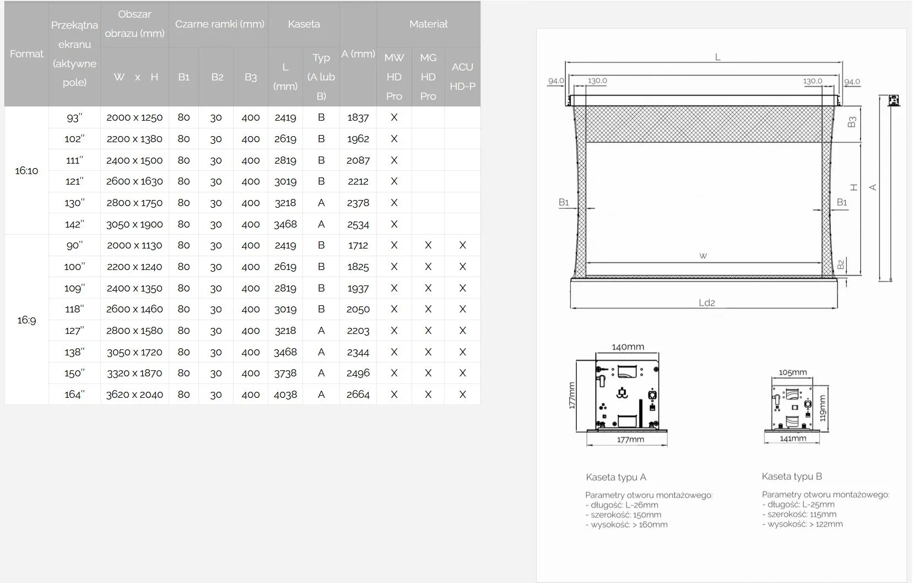Click the "Typ (A lub B)" subheader

(x=321, y=77)
